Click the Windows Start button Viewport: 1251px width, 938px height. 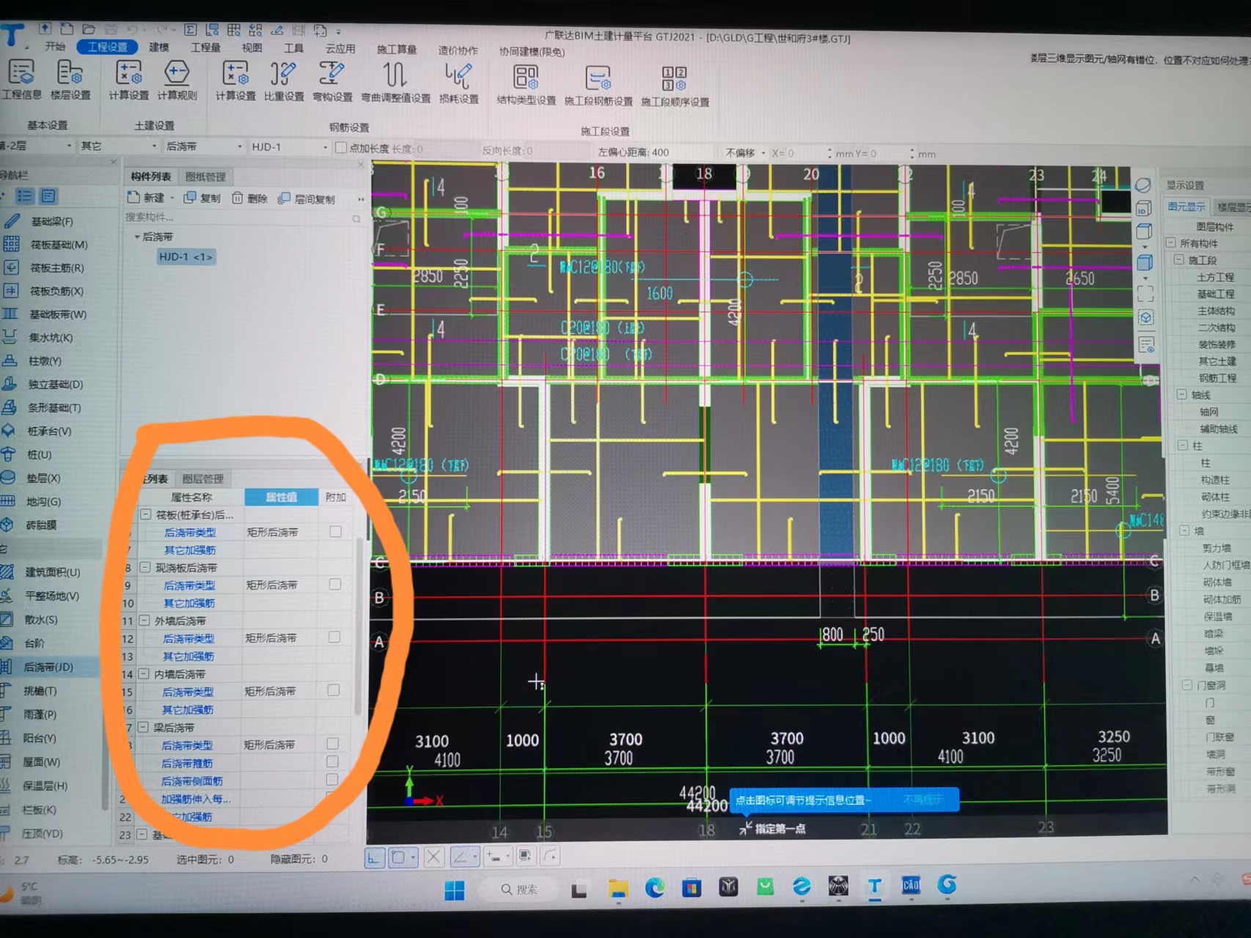(x=455, y=890)
